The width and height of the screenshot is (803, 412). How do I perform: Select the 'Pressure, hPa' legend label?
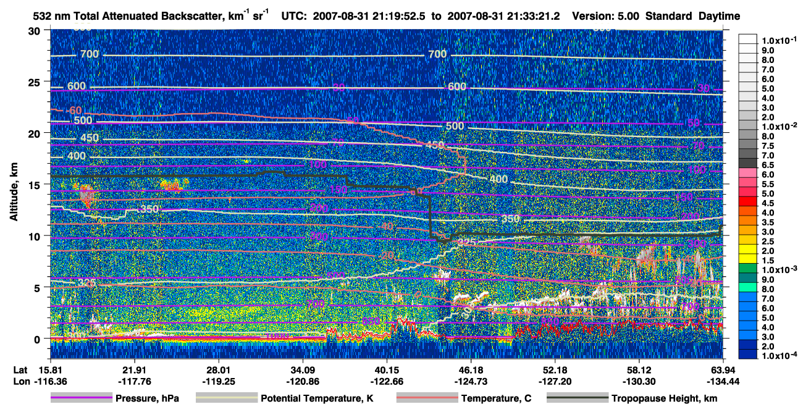(x=147, y=398)
